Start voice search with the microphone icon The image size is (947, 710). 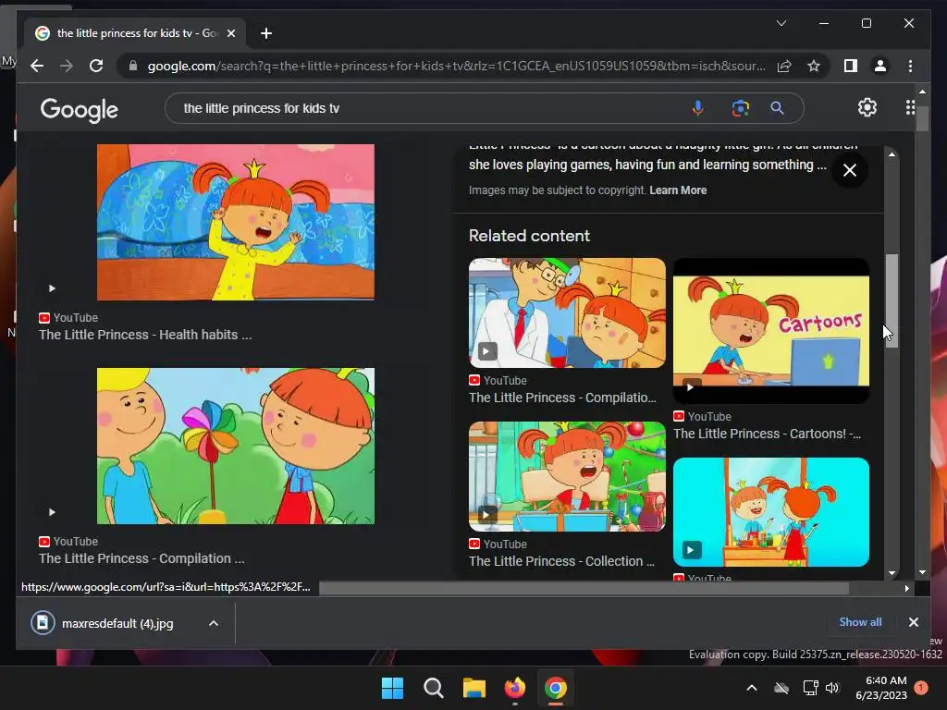(697, 108)
